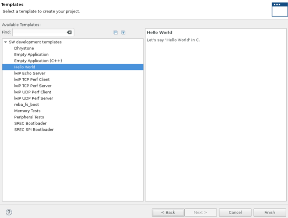Viewport: 288px width, 218px height.
Task: Select the SW development templates category
Action: [x=35, y=42]
